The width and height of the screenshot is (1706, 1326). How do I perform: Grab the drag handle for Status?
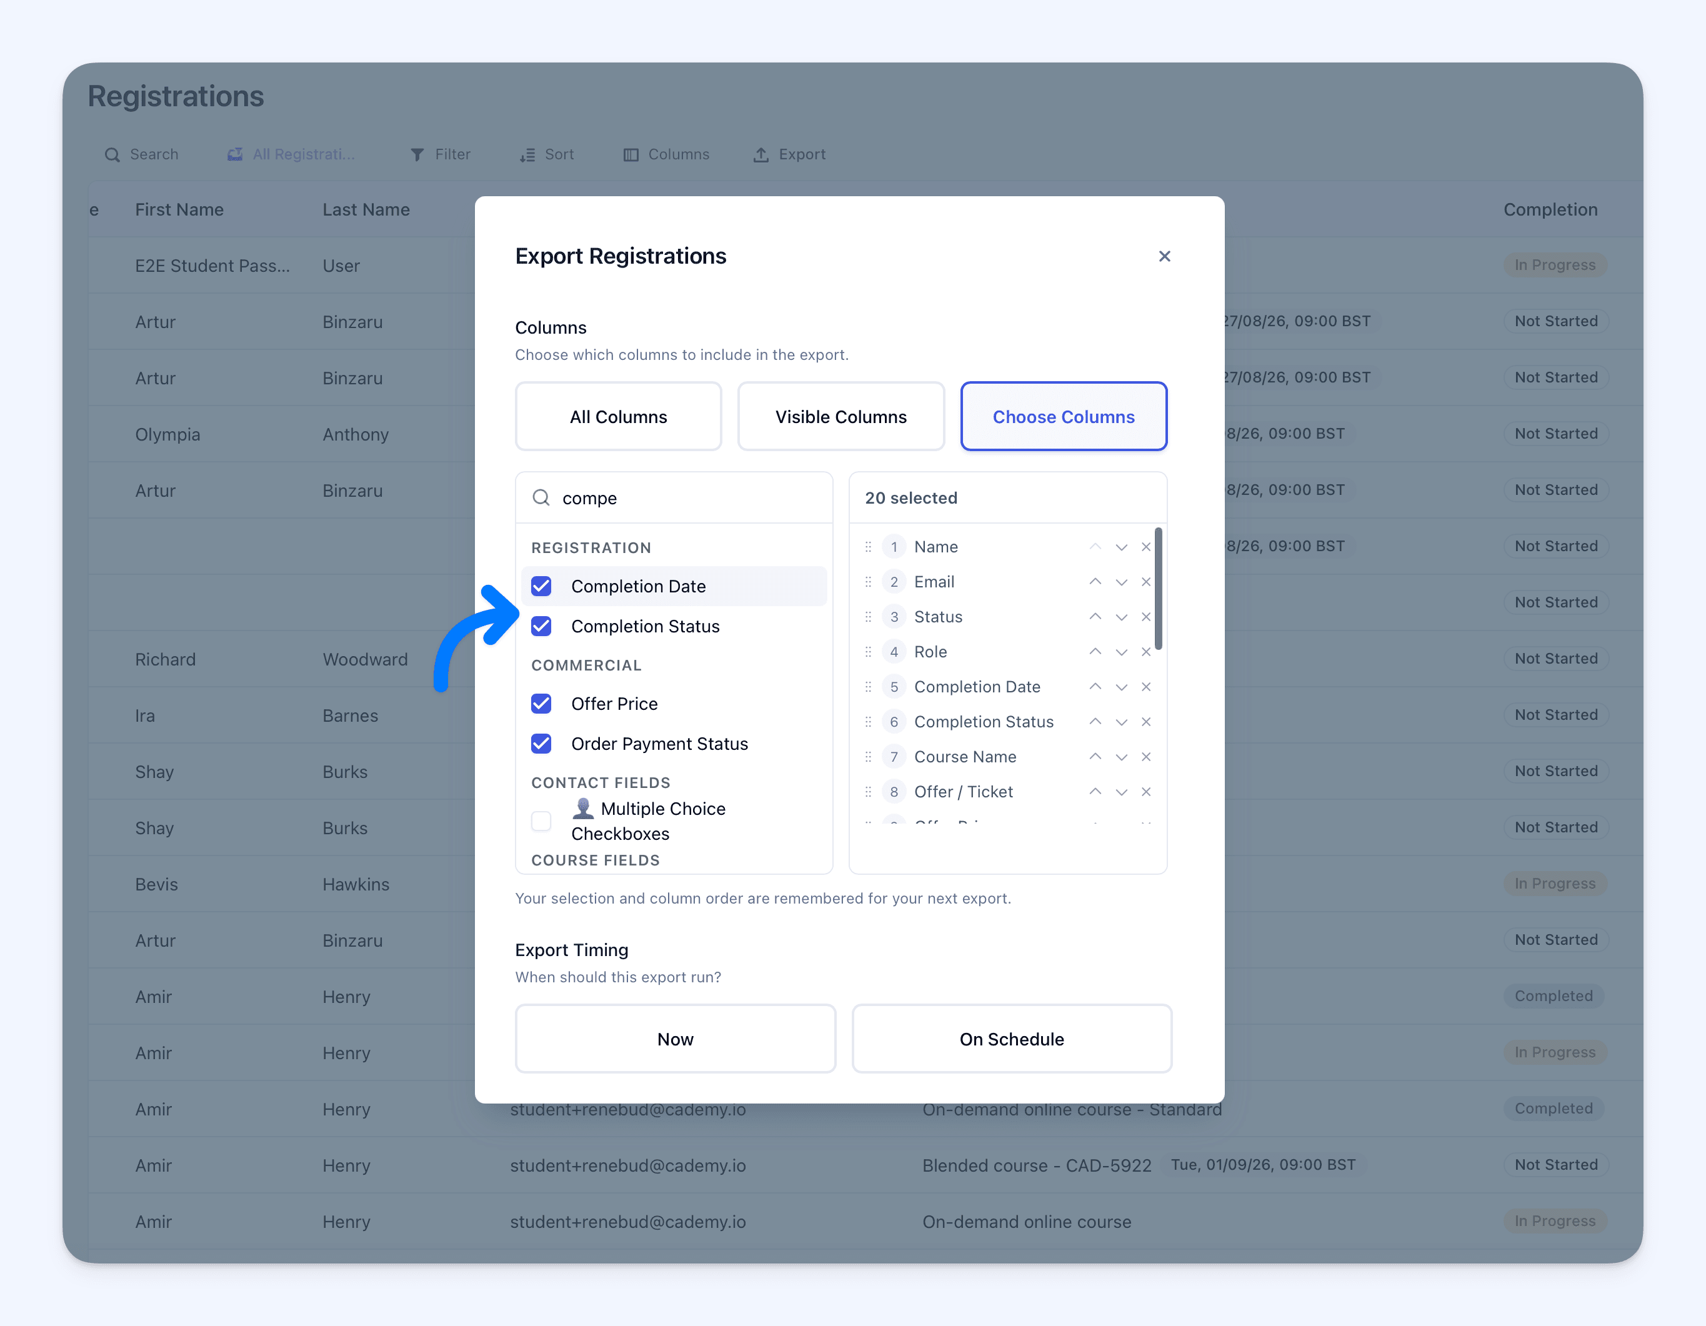point(868,617)
